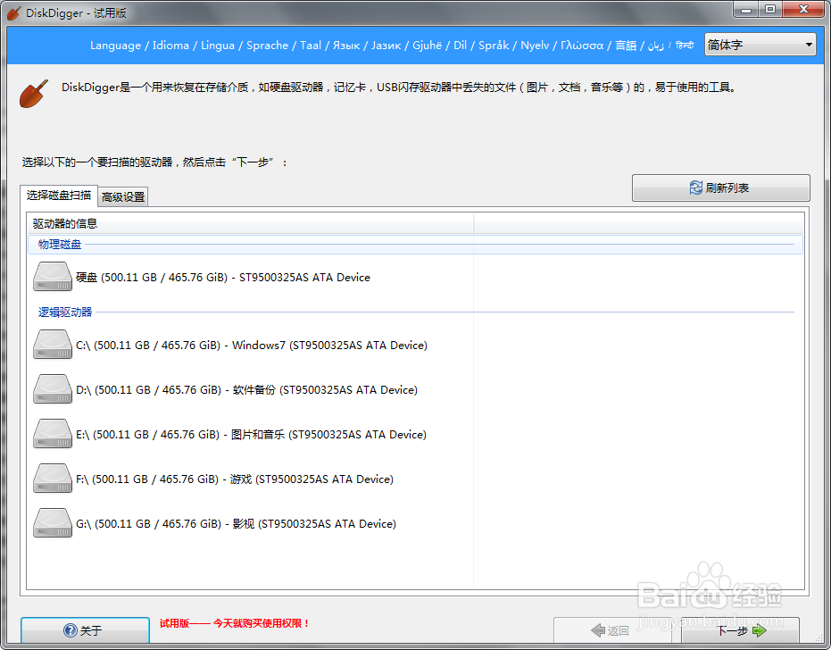Viewport: 831px width, 650px height.
Task: Open the 简体字 language dropdown
Action: tap(760, 45)
